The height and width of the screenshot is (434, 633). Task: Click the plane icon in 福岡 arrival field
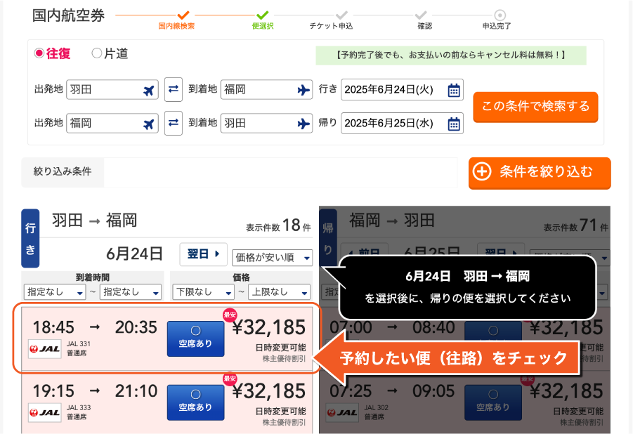[304, 90]
